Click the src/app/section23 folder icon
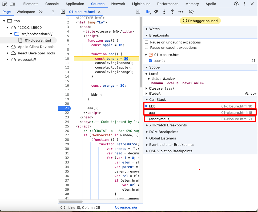The width and height of the screenshot is (258, 212). (17, 34)
